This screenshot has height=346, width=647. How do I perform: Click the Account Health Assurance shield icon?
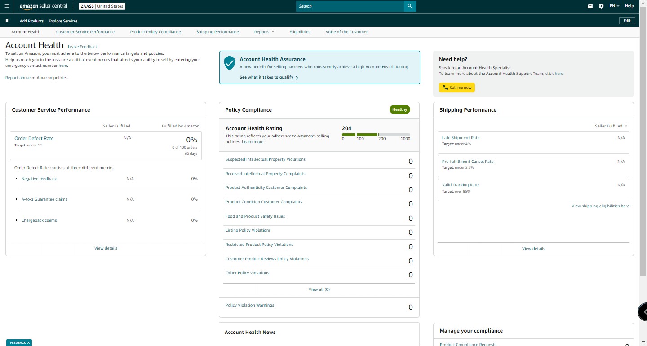point(230,63)
